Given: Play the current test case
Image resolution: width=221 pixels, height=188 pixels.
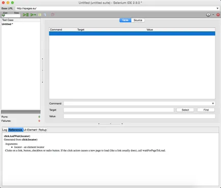Looking at the screenshot, I should pyautogui.click(x=33, y=15).
